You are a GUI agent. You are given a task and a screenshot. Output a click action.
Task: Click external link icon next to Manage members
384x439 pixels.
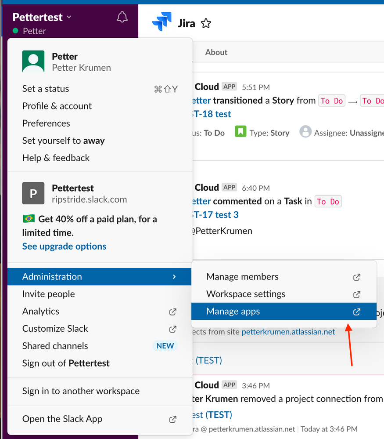[357, 277]
